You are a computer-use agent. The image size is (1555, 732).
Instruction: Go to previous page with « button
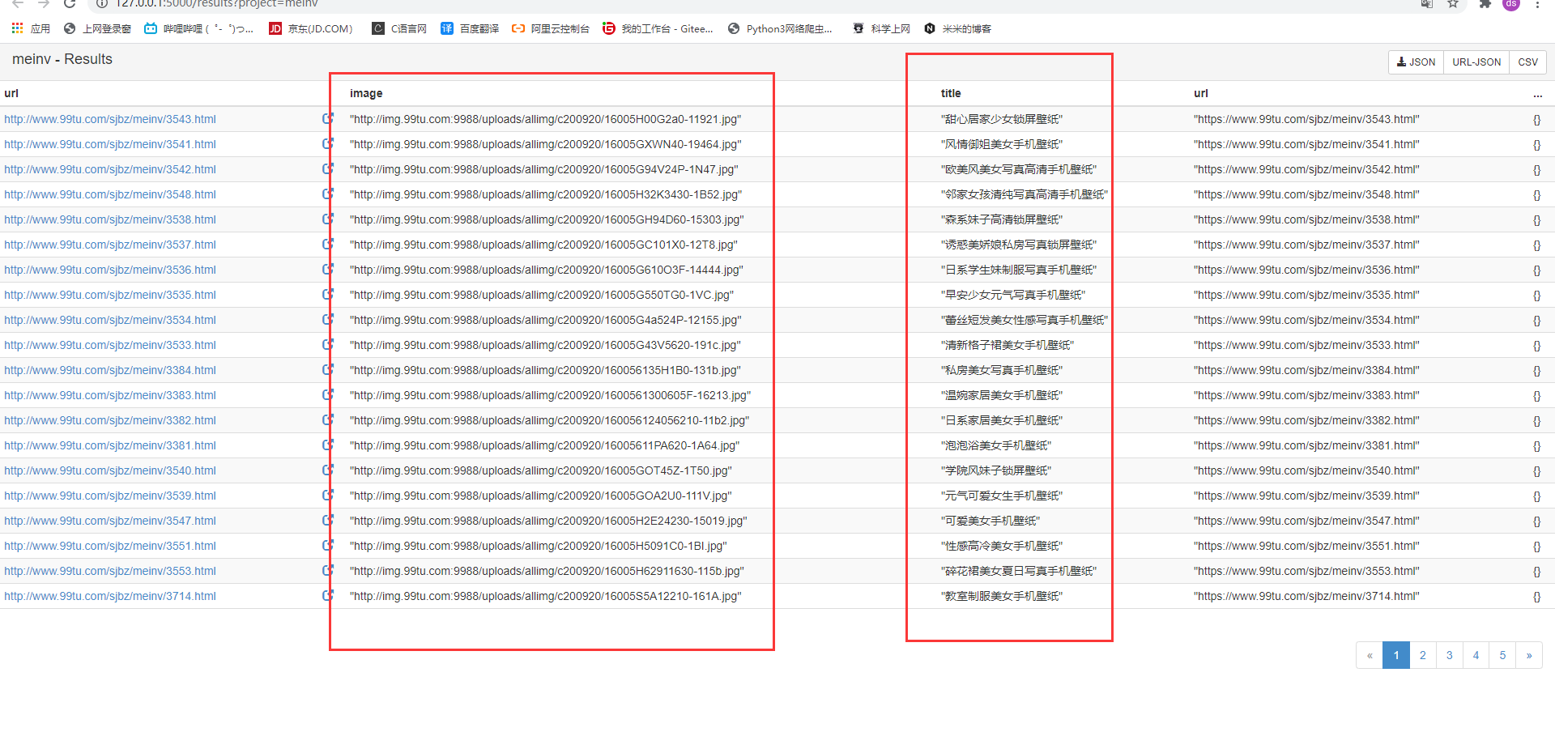pos(1370,655)
